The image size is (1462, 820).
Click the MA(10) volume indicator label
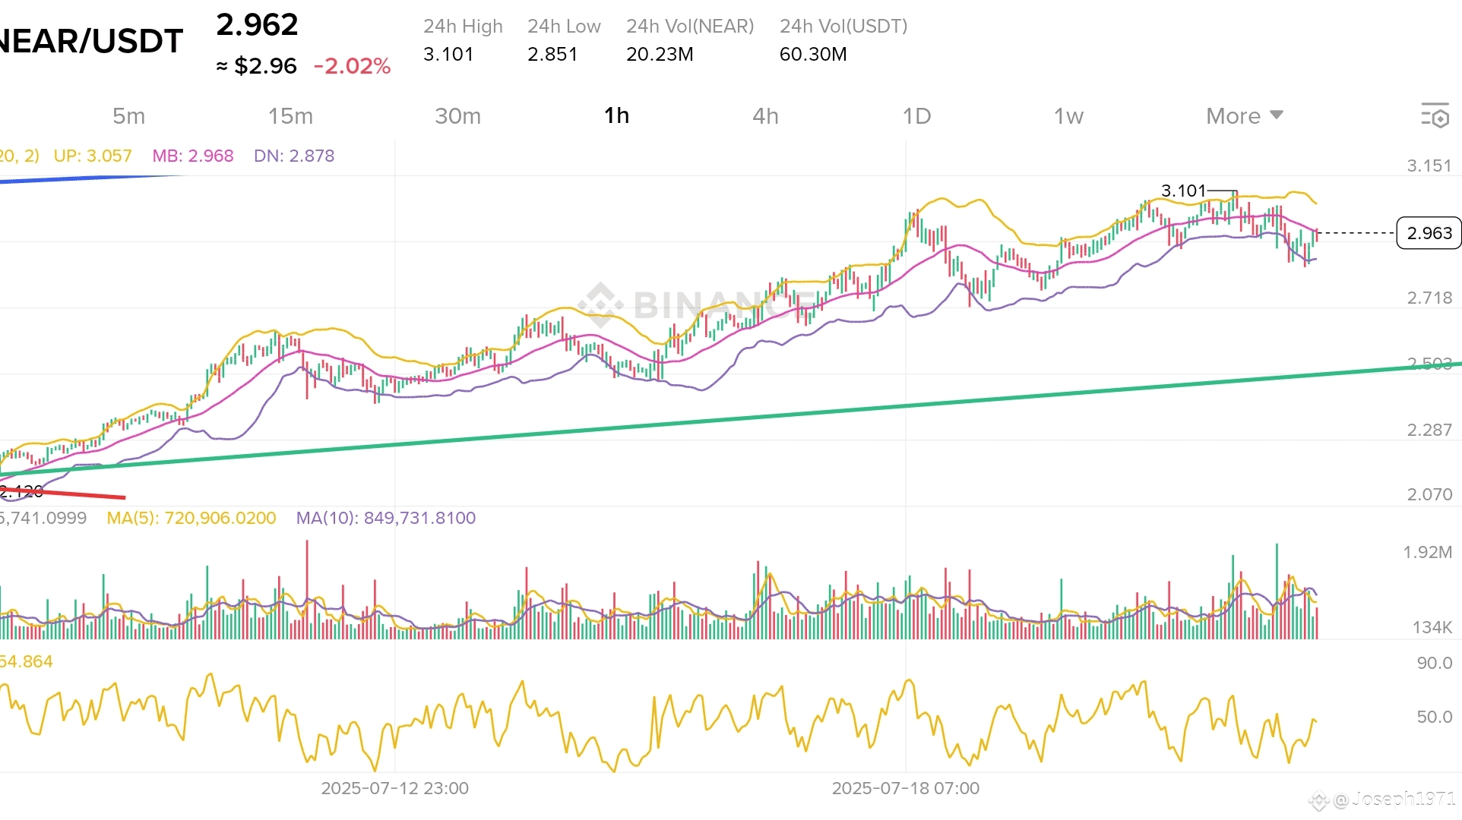(x=386, y=518)
